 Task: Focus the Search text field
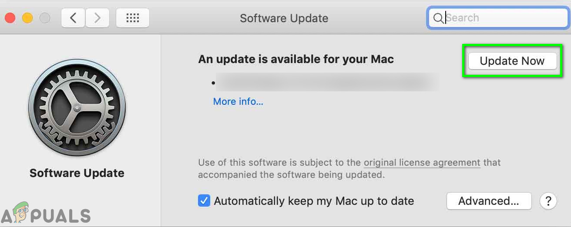pyautogui.click(x=500, y=18)
